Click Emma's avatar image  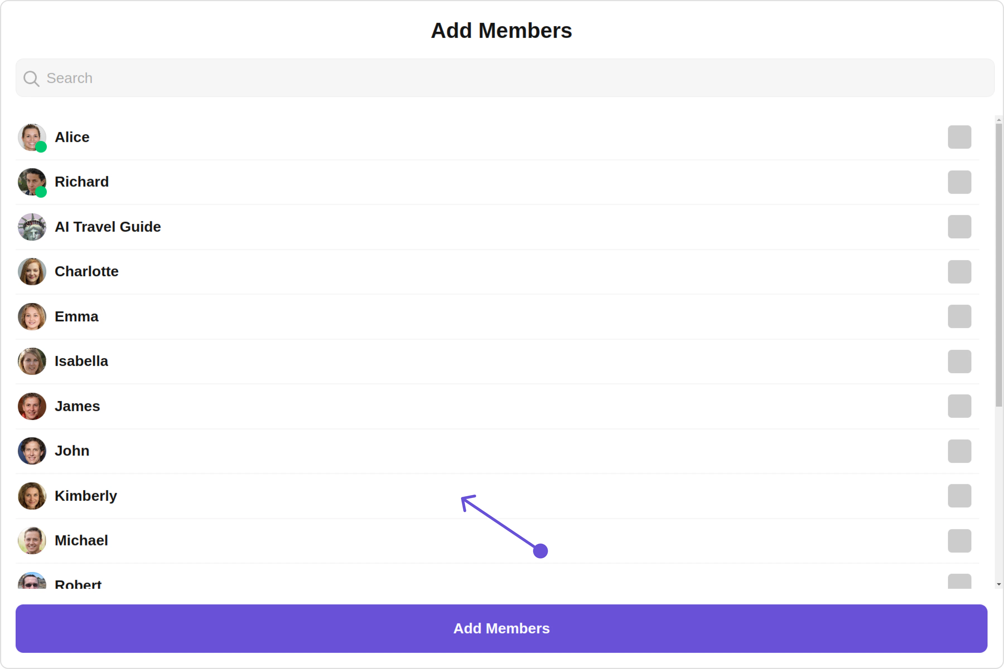click(x=32, y=317)
